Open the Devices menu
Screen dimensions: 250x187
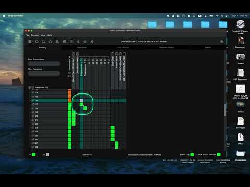pos(35,35)
